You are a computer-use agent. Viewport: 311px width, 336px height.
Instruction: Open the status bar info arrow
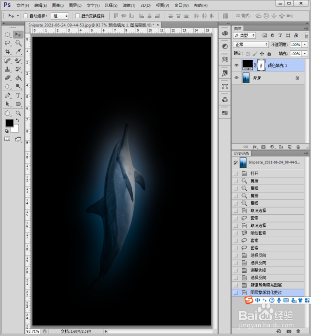click(106, 331)
